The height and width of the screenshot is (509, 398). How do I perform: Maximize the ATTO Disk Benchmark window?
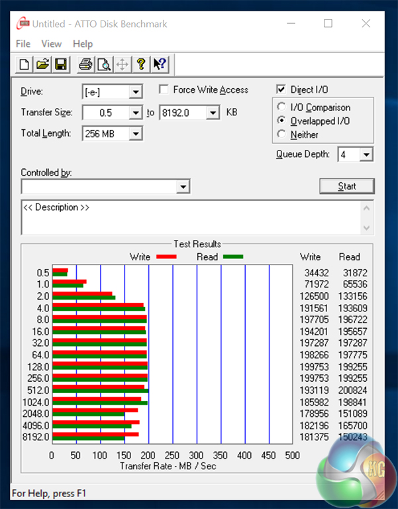pos(328,23)
